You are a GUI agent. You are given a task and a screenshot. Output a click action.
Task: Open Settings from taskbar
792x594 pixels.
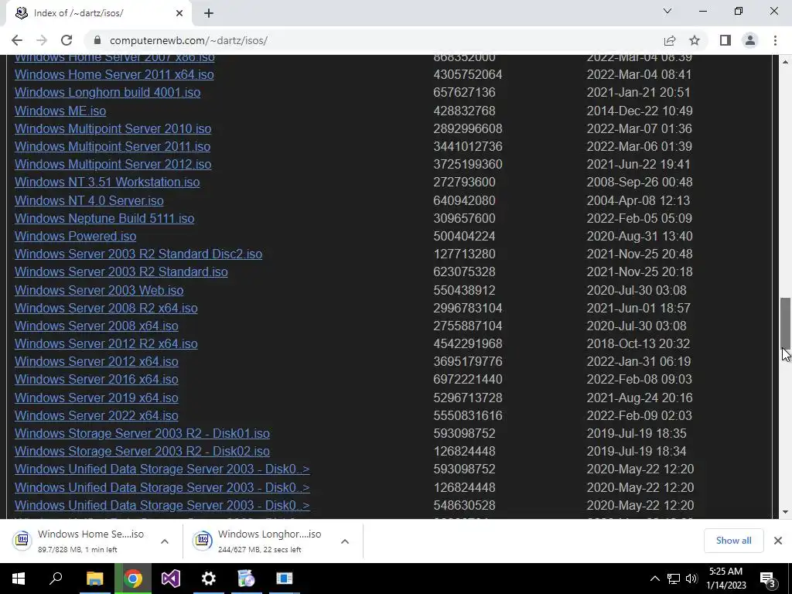(209, 579)
